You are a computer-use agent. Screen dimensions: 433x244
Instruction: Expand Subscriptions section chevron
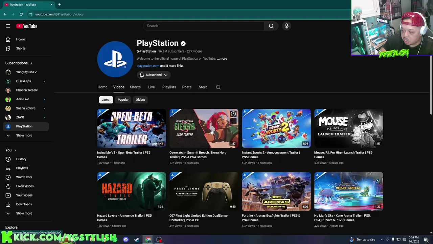[31, 63]
